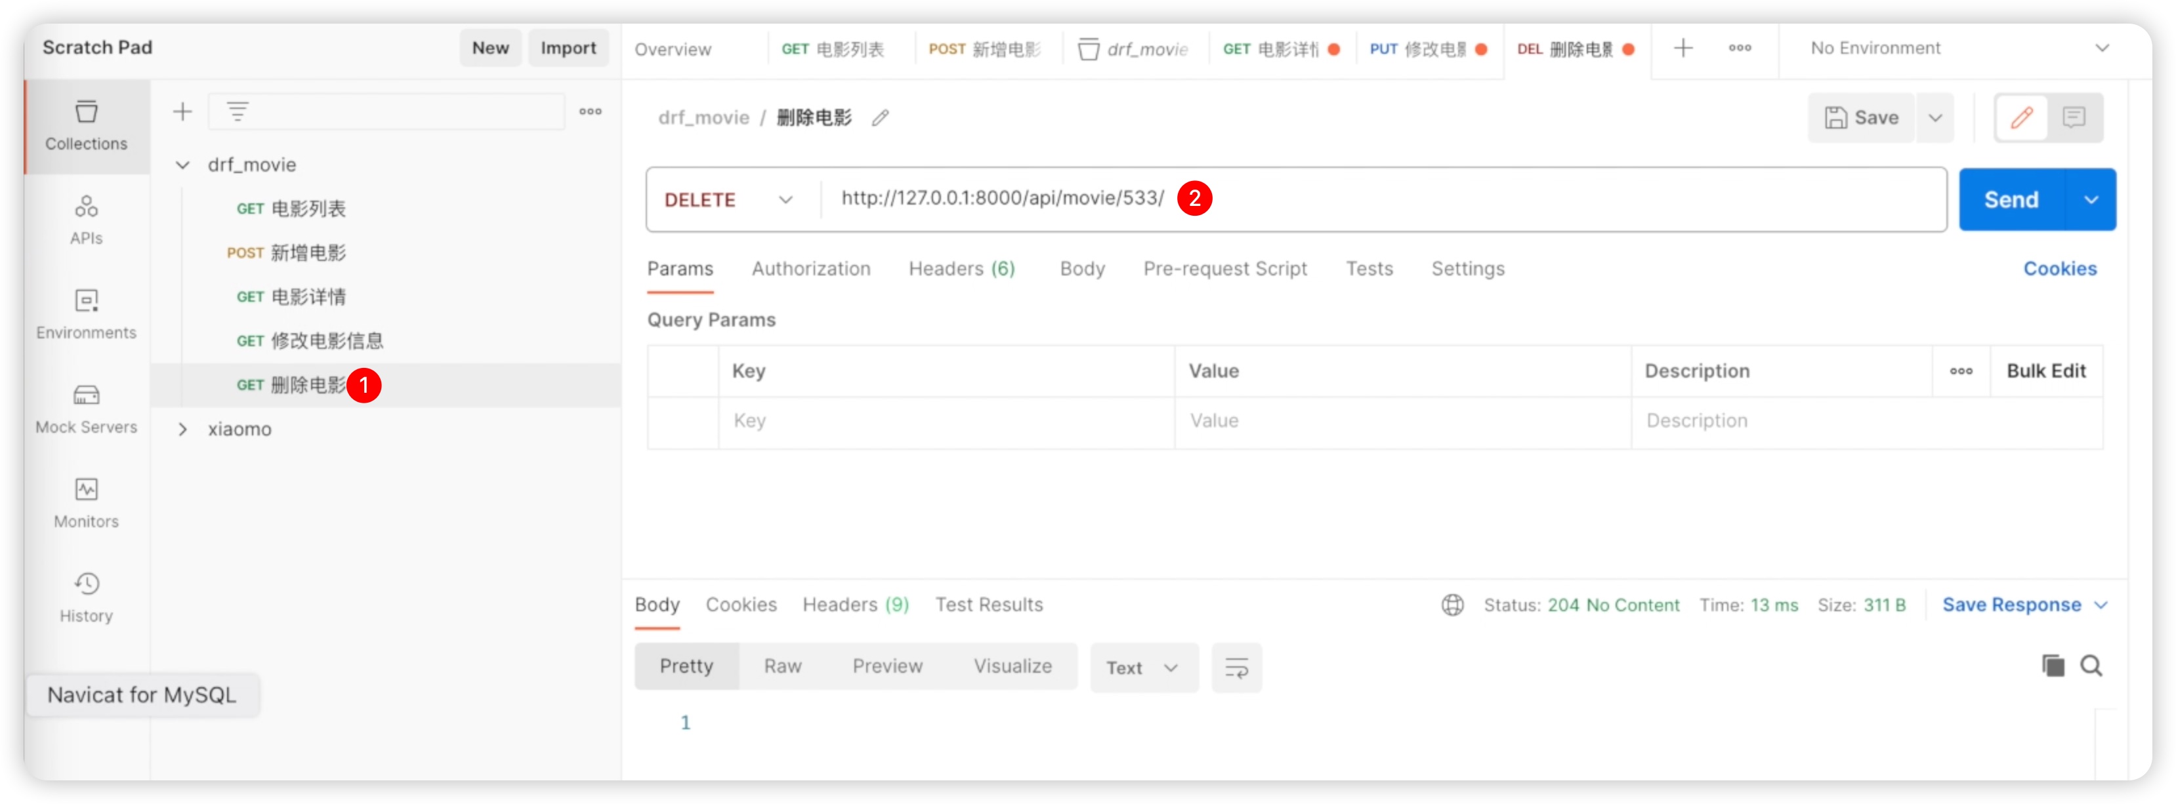Open the Environments sidebar section
2176x804 pixels.
point(86,314)
